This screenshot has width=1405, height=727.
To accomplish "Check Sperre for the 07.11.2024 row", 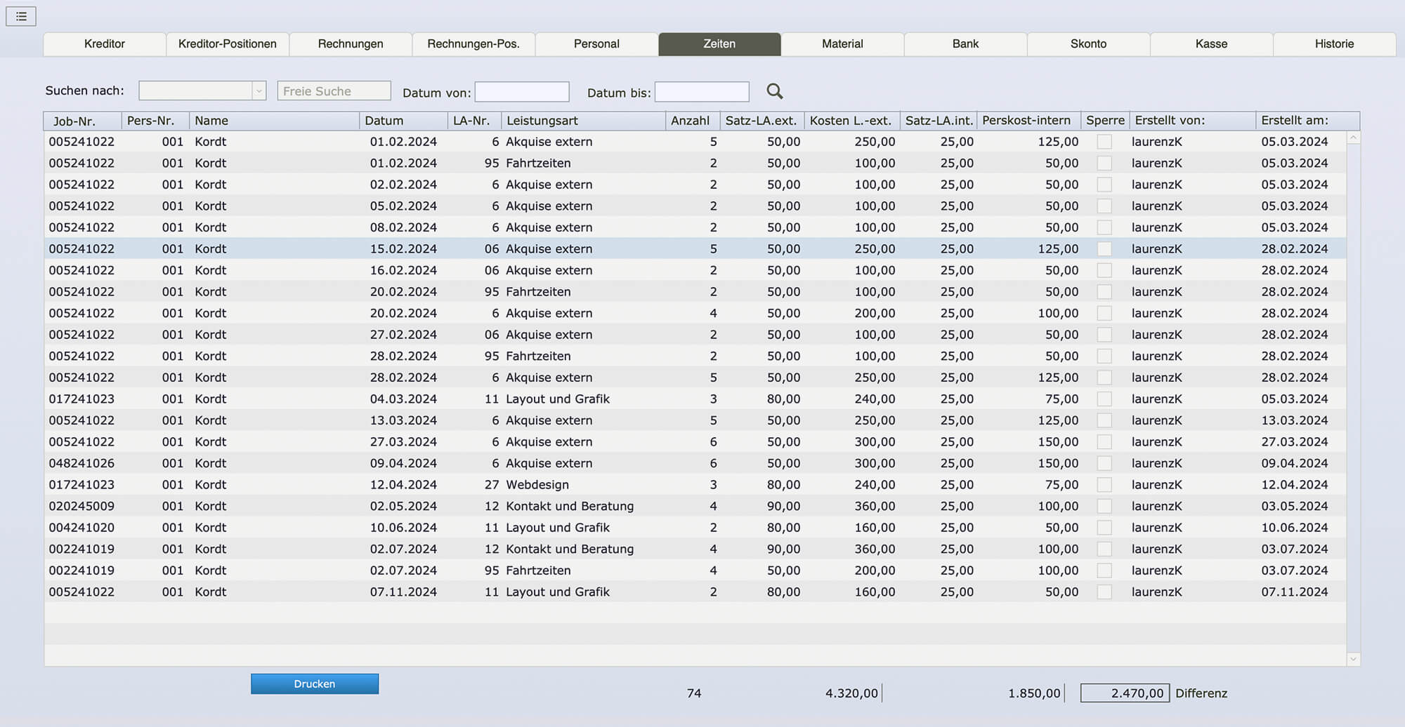I will (1104, 592).
